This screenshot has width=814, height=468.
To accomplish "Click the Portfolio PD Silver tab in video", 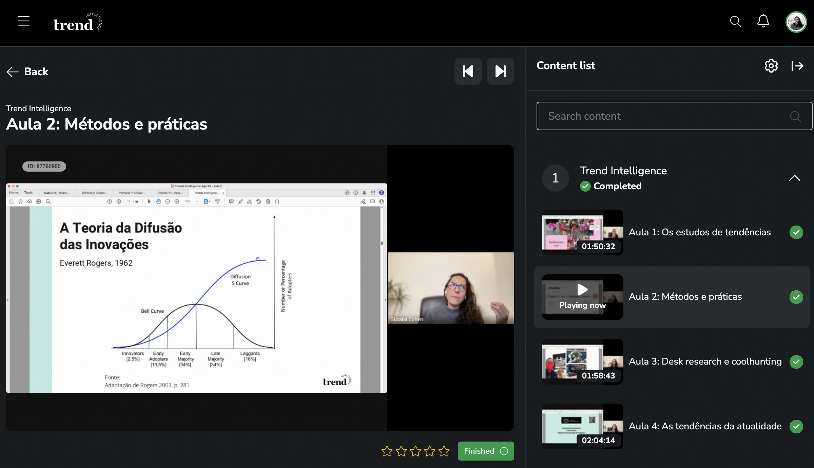I will 132,193.
